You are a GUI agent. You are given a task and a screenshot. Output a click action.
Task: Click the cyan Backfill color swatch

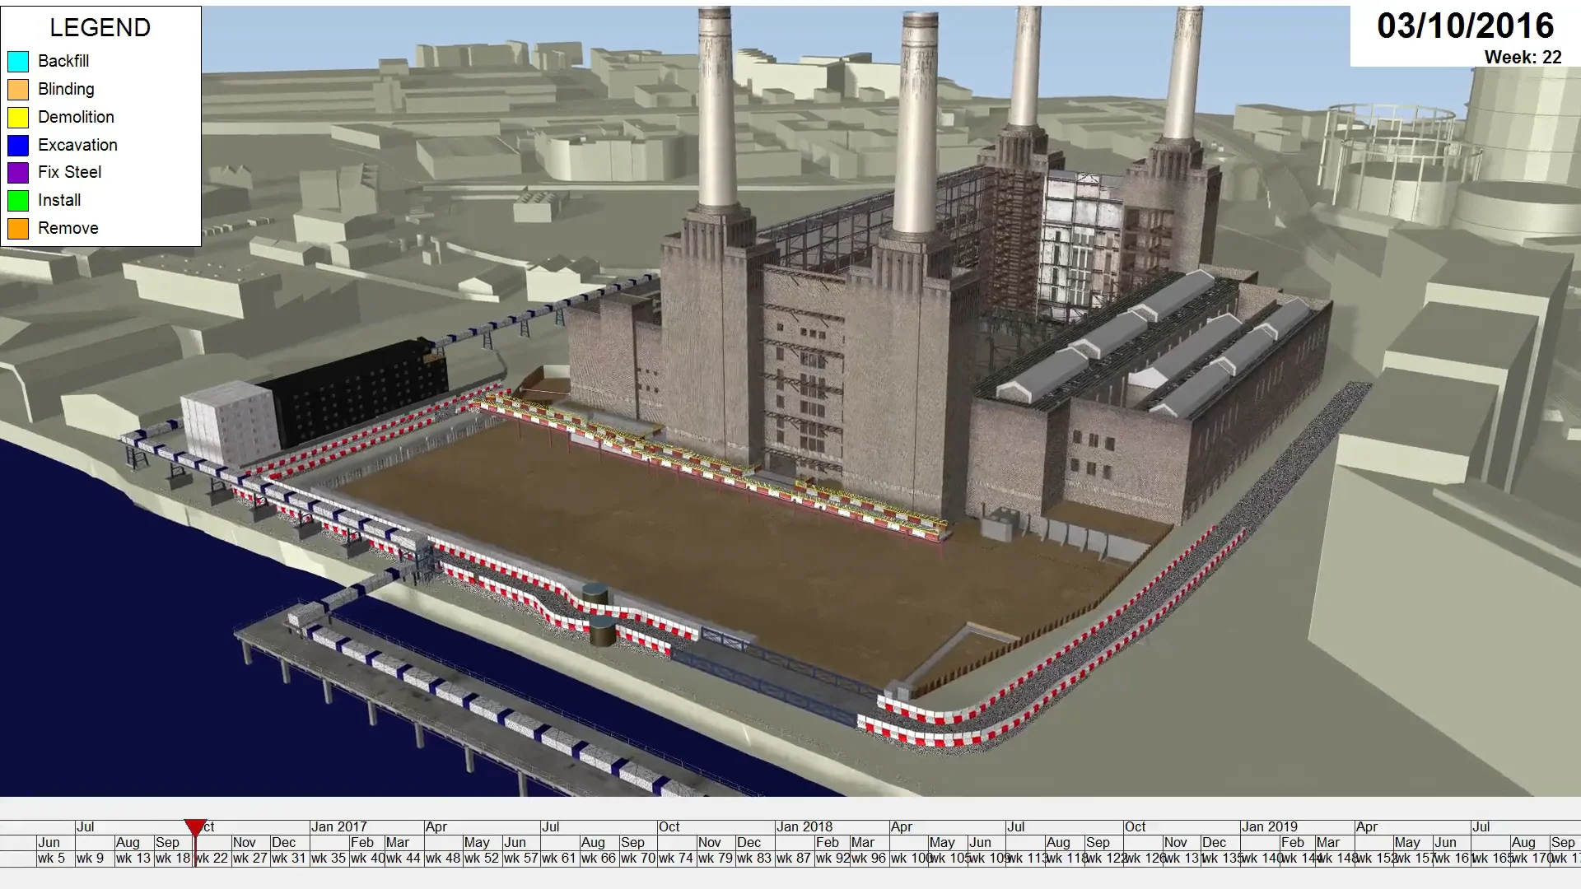18,61
